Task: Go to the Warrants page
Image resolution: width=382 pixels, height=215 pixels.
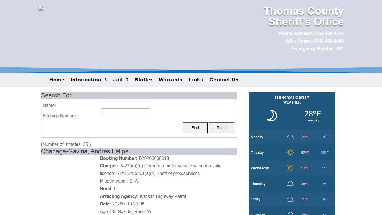Action: (x=170, y=80)
